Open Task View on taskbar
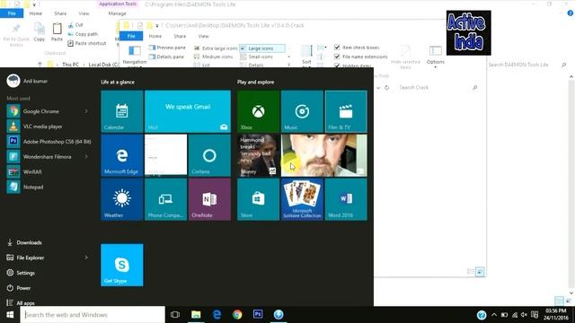 click(x=175, y=315)
